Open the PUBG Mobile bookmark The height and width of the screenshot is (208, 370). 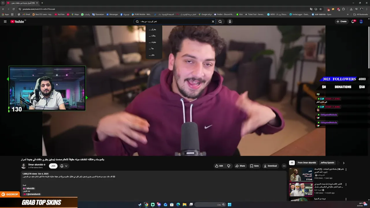141,14
